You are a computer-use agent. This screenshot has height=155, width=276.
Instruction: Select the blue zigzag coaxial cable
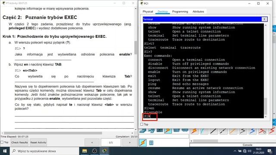252,131
